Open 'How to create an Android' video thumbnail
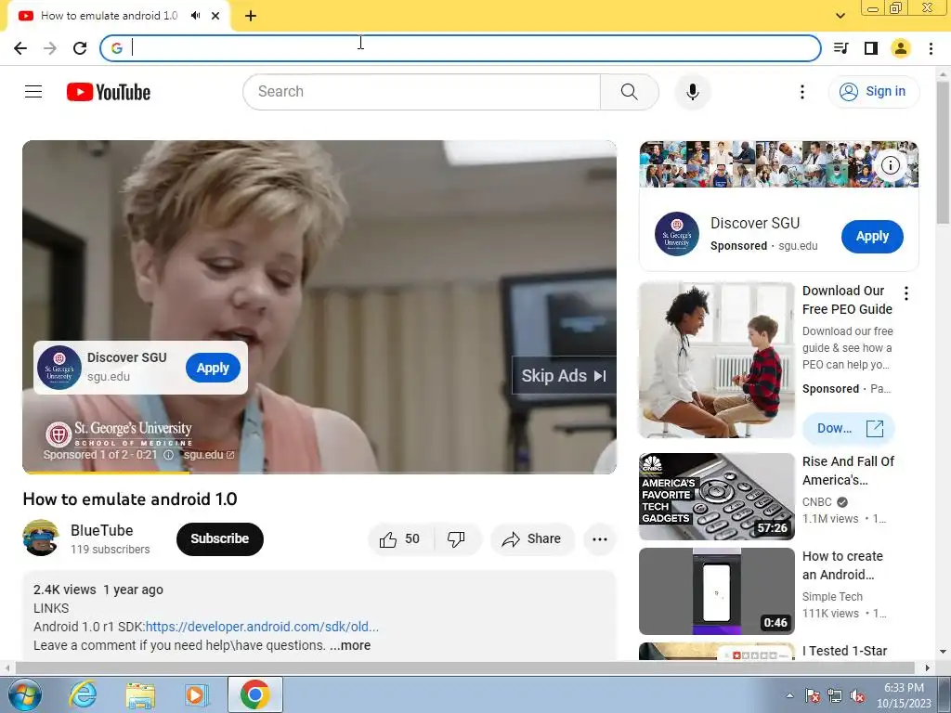 (717, 591)
